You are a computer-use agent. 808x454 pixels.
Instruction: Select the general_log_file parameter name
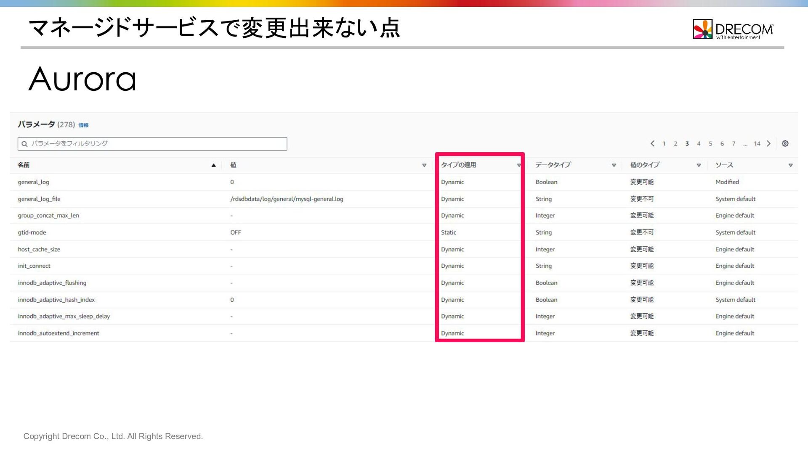tap(39, 199)
